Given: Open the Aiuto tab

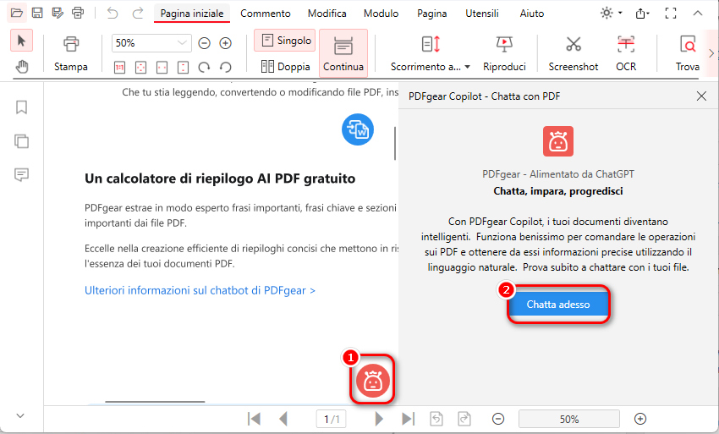Looking at the screenshot, I should coord(532,14).
